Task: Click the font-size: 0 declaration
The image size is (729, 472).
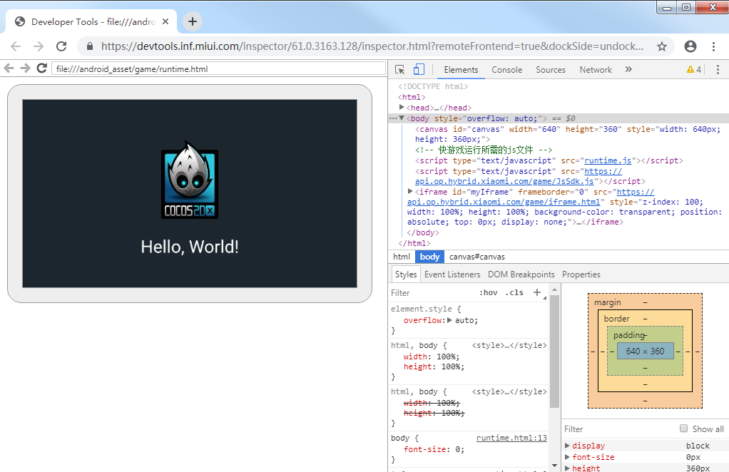Action: click(x=434, y=449)
